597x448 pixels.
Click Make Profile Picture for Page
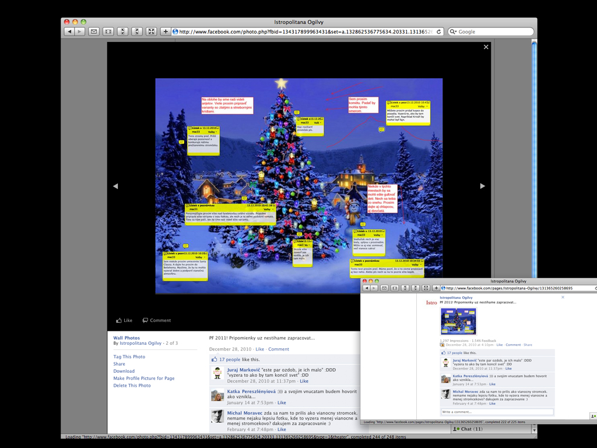pos(144,378)
